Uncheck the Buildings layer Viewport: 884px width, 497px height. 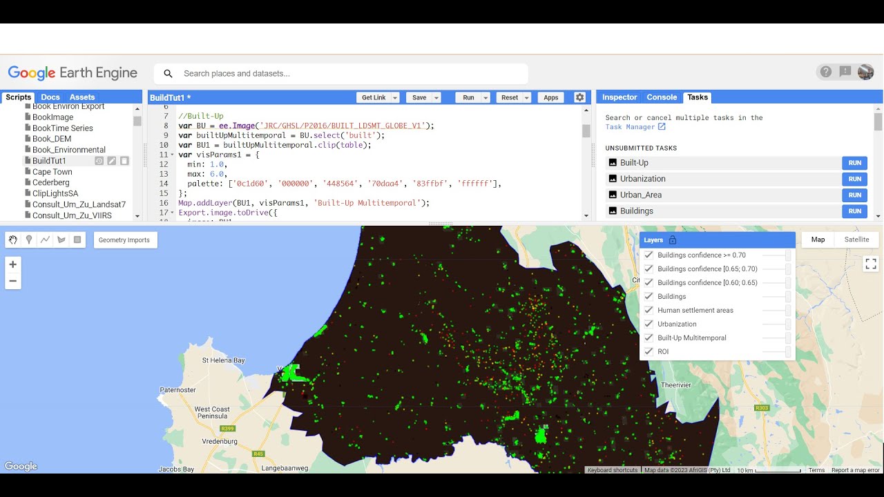click(x=648, y=296)
